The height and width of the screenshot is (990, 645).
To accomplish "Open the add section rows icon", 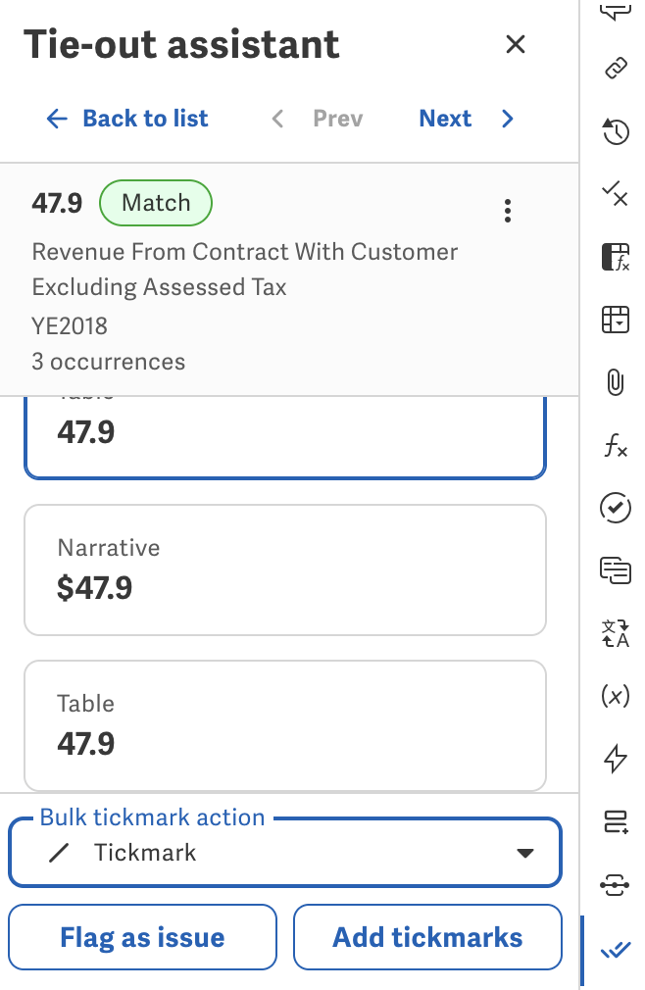I will point(616,821).
